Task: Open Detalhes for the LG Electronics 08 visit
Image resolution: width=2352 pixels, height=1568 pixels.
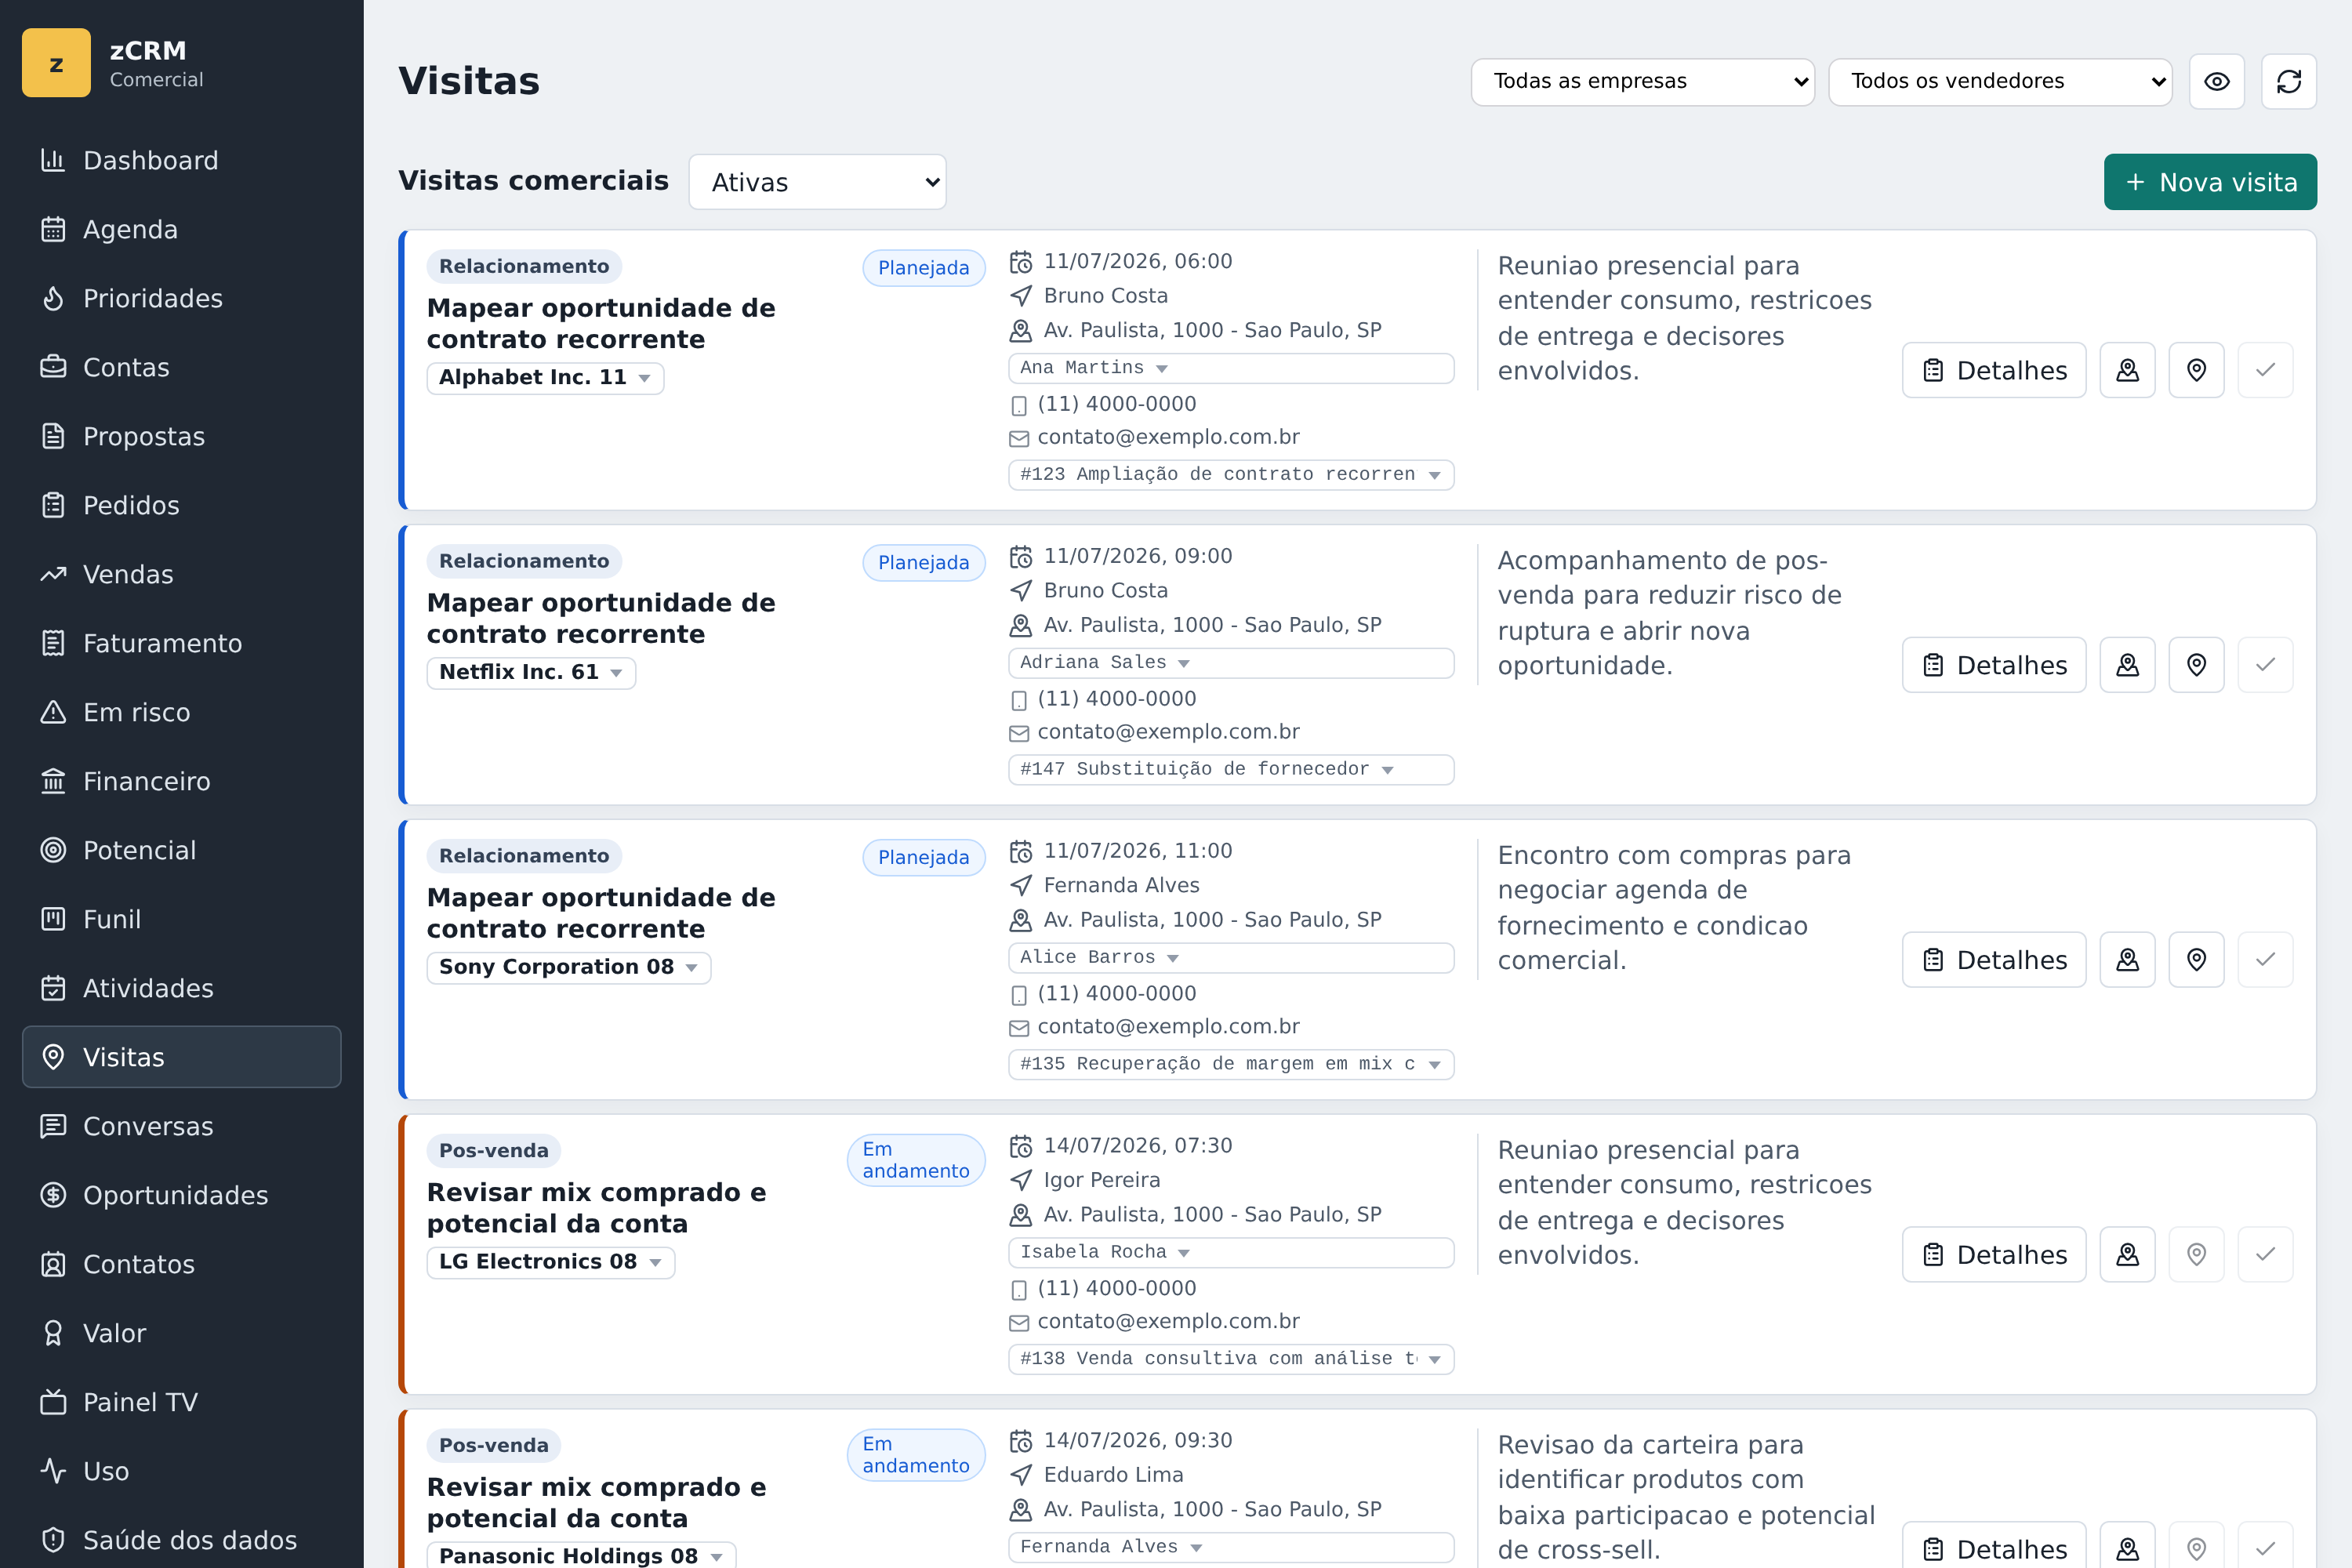Action: tap(1993, 1254)
